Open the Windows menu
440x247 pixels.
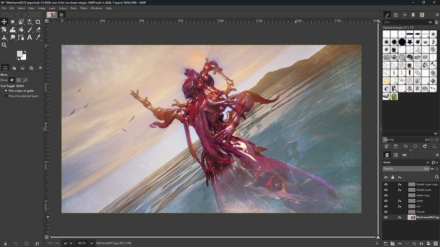click(96, 8)
